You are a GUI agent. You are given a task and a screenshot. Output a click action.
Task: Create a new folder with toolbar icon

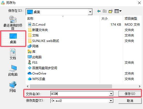pyautogui.click(x=111, y=11)
